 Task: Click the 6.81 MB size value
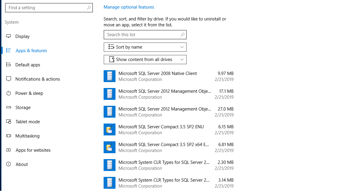pos(226,145)
